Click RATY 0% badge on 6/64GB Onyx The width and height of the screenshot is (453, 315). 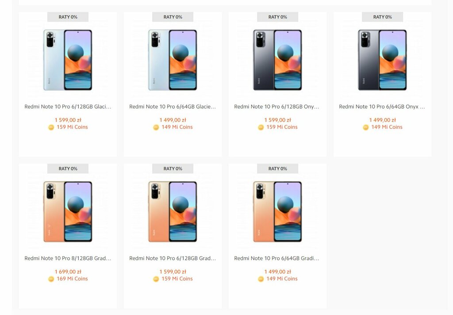click(382, 17)
